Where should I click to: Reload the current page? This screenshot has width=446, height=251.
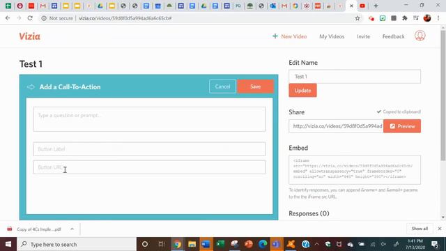coord(30,18)
